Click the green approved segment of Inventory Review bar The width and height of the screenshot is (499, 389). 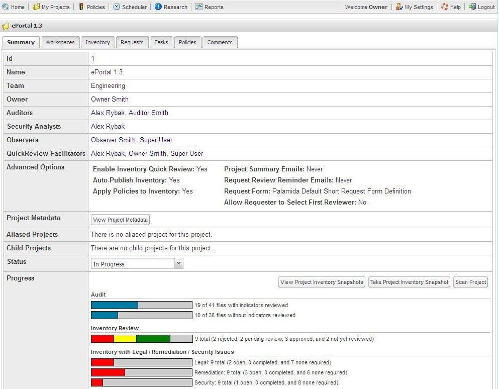tap(153, 339)
